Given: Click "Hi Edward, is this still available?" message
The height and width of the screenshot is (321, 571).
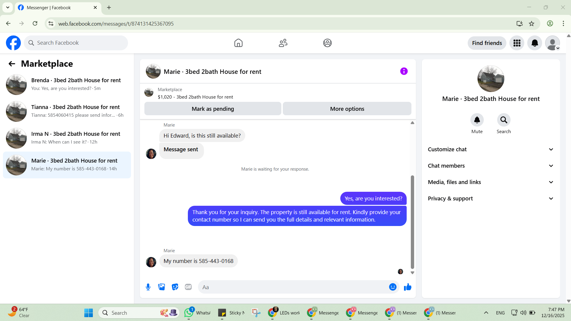Looking at the screenshot, I should point(202,136).
